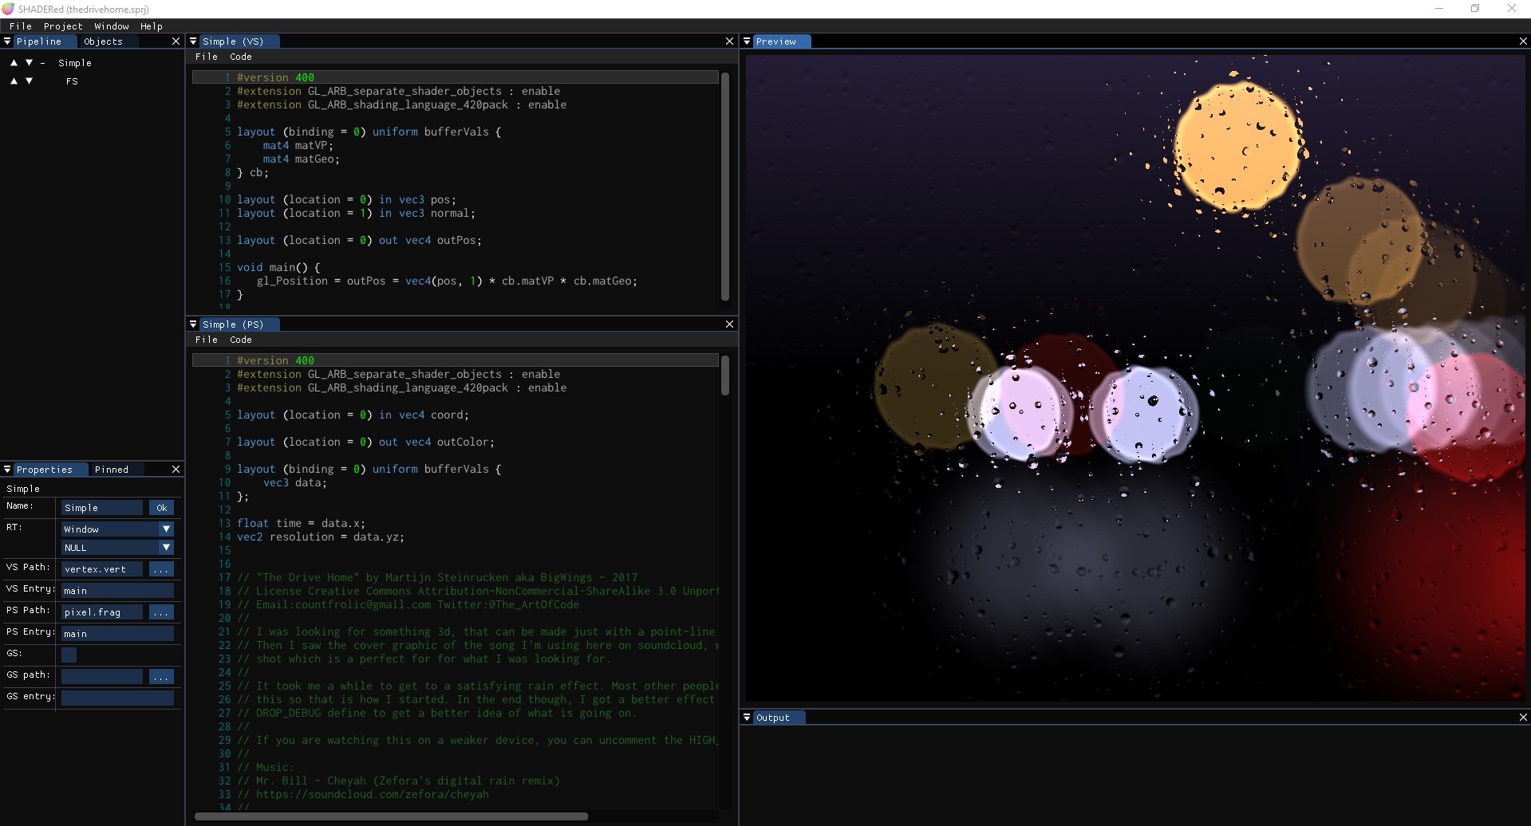Close the Properties panel
1531x826 pixels.
(x=176, y=470)
